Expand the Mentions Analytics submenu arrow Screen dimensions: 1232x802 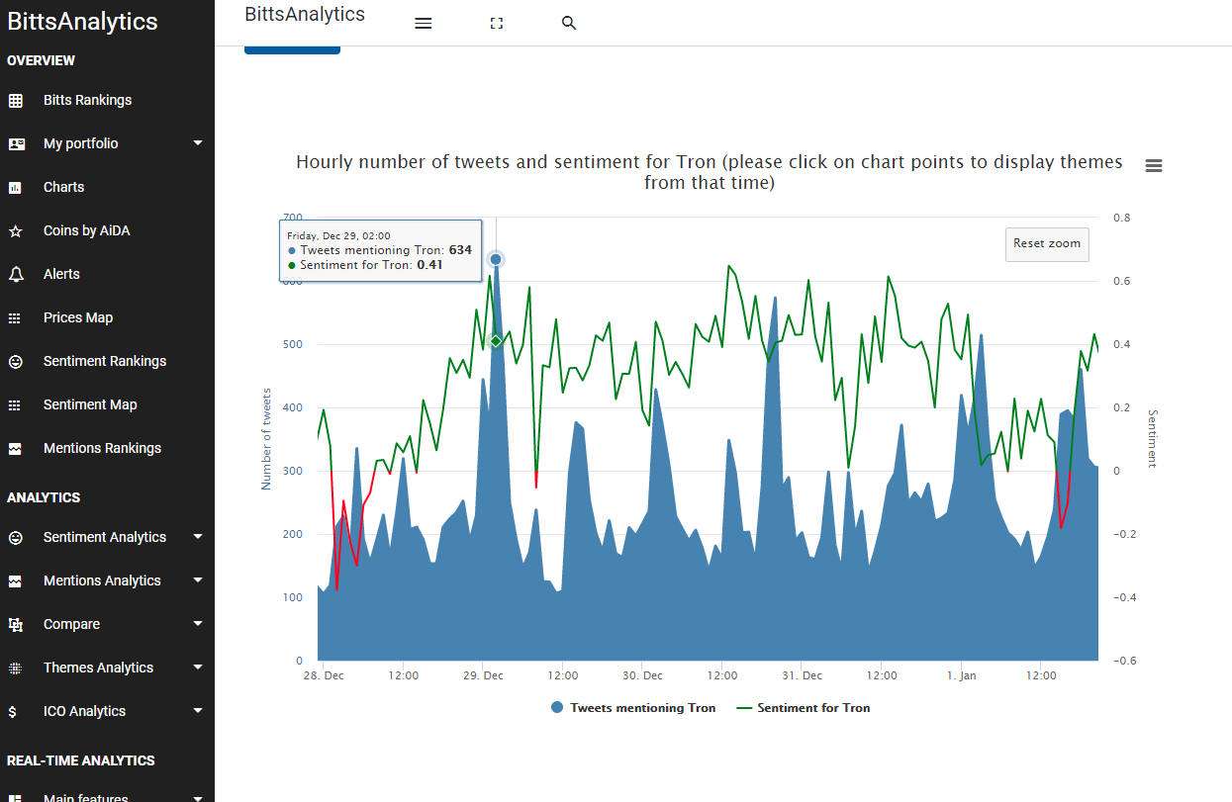tap(198, 580)
